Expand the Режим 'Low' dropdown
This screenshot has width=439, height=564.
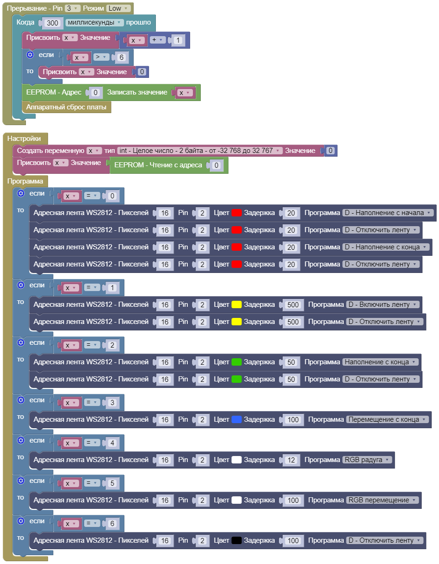[x=117, y=8]
